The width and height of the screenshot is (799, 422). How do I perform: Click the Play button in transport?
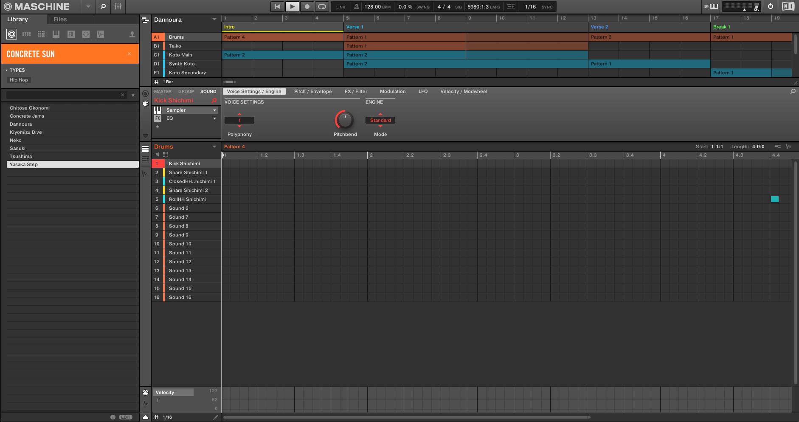pyautogui.click(x=292, y=6)
